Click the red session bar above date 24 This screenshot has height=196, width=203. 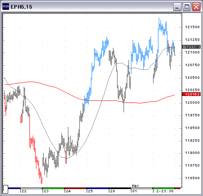(x=75, y=188)
